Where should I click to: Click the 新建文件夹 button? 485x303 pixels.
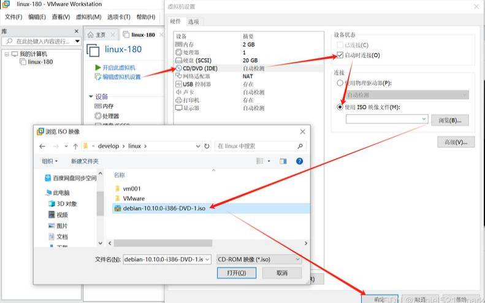[x=85, y=161]
